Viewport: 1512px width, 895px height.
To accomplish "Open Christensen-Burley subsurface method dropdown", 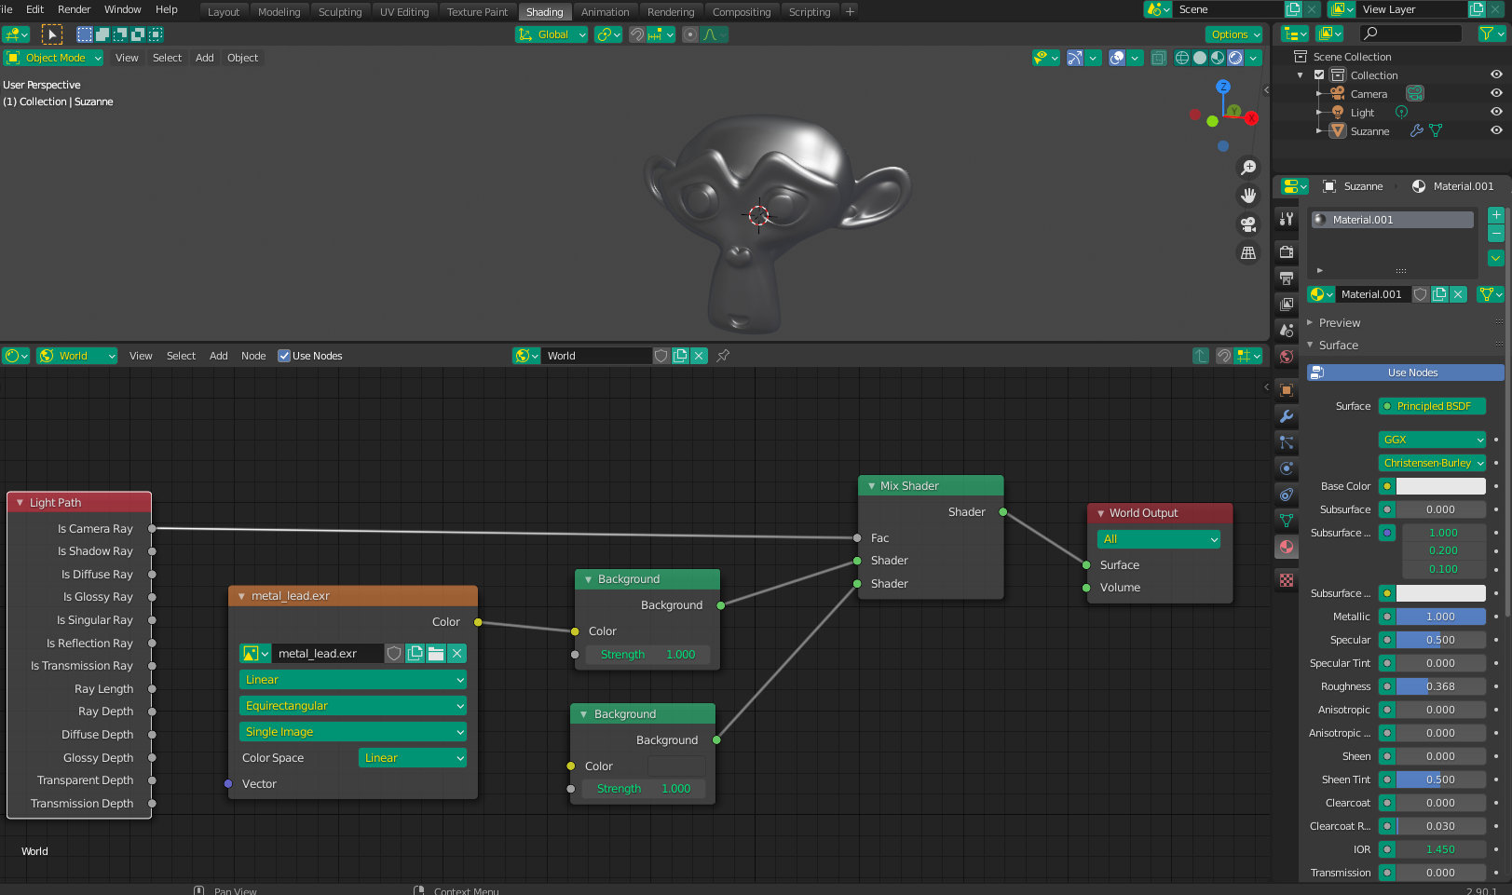I will coord(1432,463).
